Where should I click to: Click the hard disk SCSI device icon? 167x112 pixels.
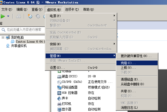59,76
